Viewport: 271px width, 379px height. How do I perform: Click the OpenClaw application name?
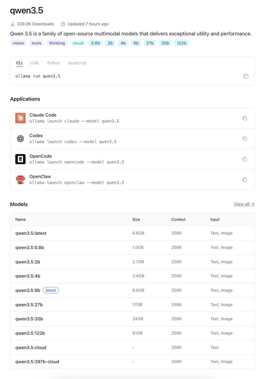[x=40, y=177]
